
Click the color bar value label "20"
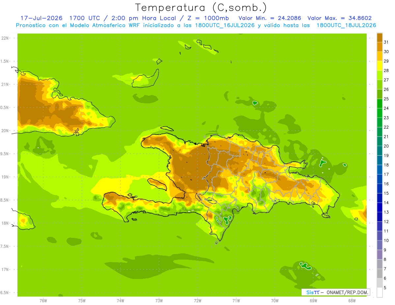pos(386,146)
